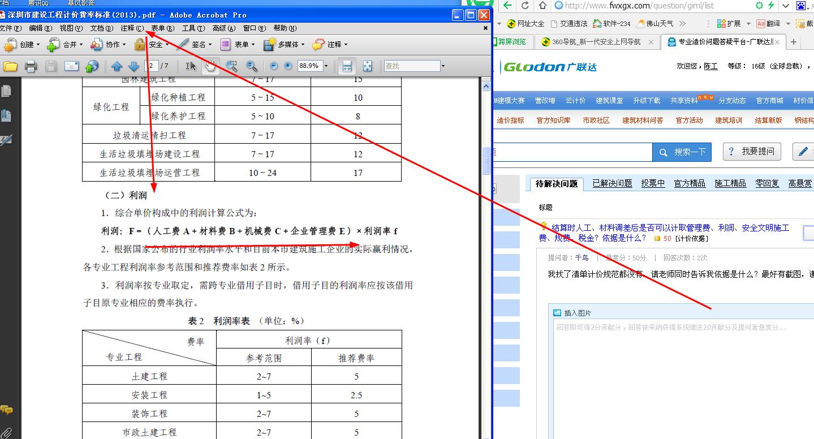Reload the page in the browser

(526, 6)
